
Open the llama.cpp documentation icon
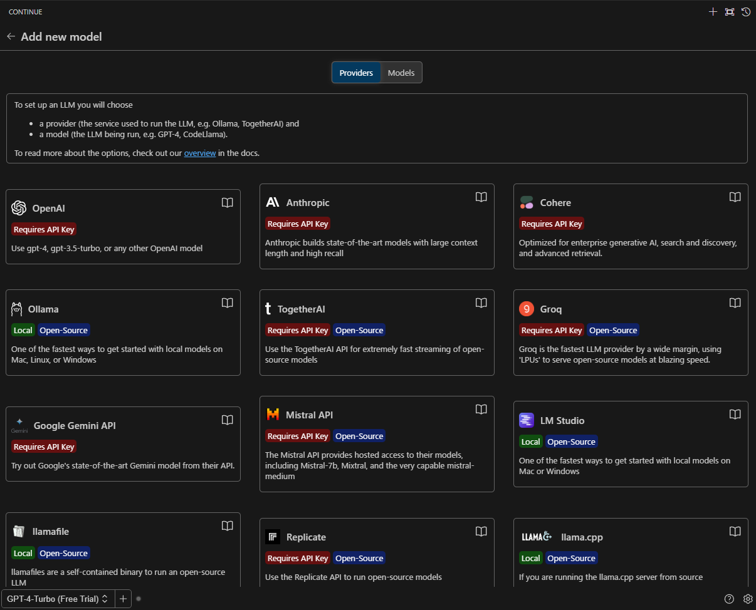tap(735, 531)
